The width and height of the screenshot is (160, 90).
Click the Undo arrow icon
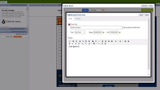pyautogui.click(x=96, y=41)
